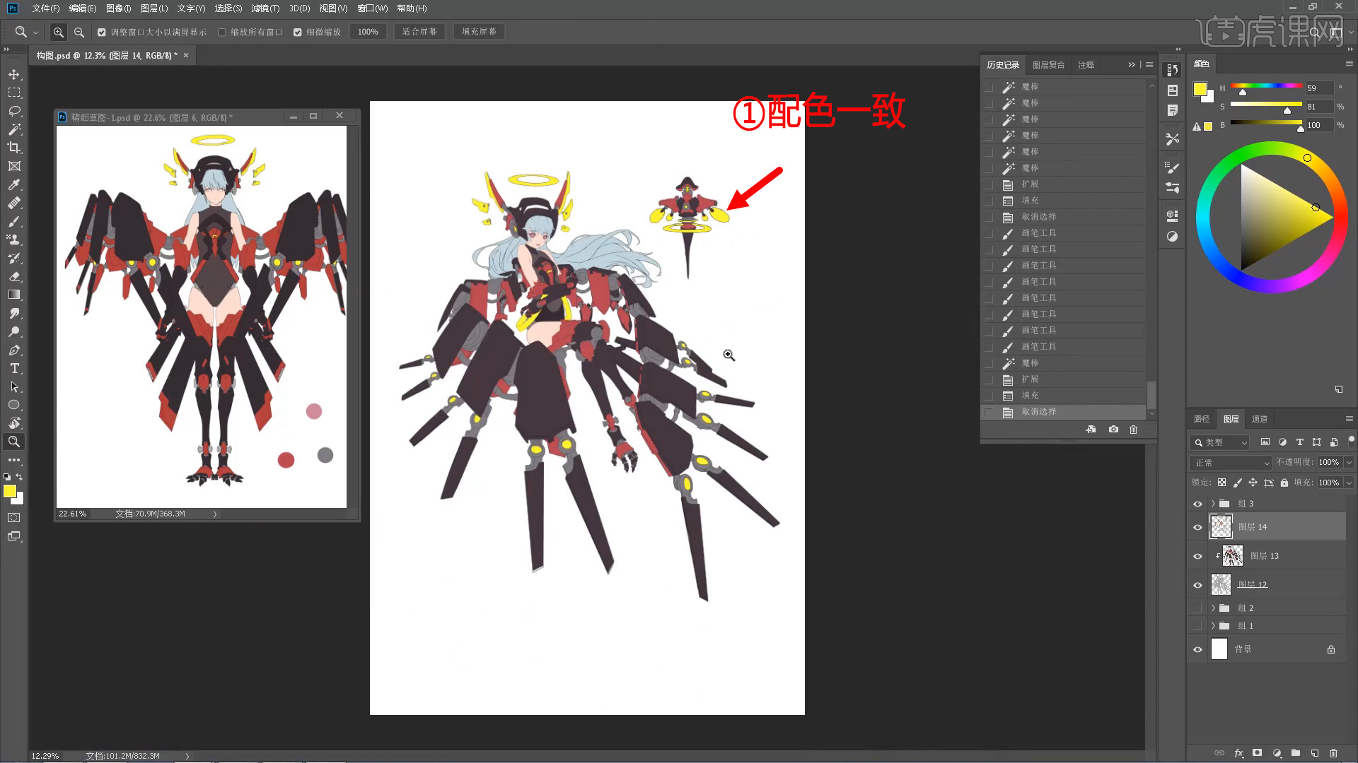The height and width of the screenshot is (763, 1358).
Task: Select the Lasso tool
Action: coord(14,111)
